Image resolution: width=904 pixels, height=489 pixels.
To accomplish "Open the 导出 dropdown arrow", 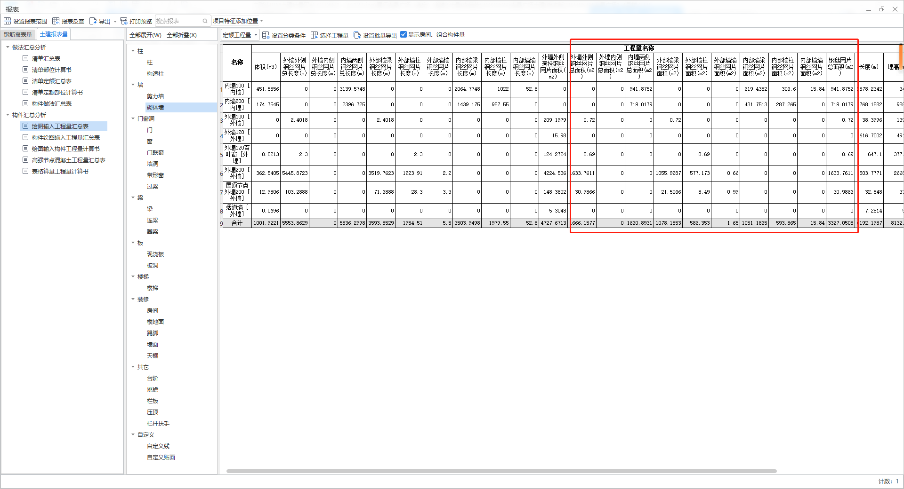I will pyautogui.click(x=115, y=22).
